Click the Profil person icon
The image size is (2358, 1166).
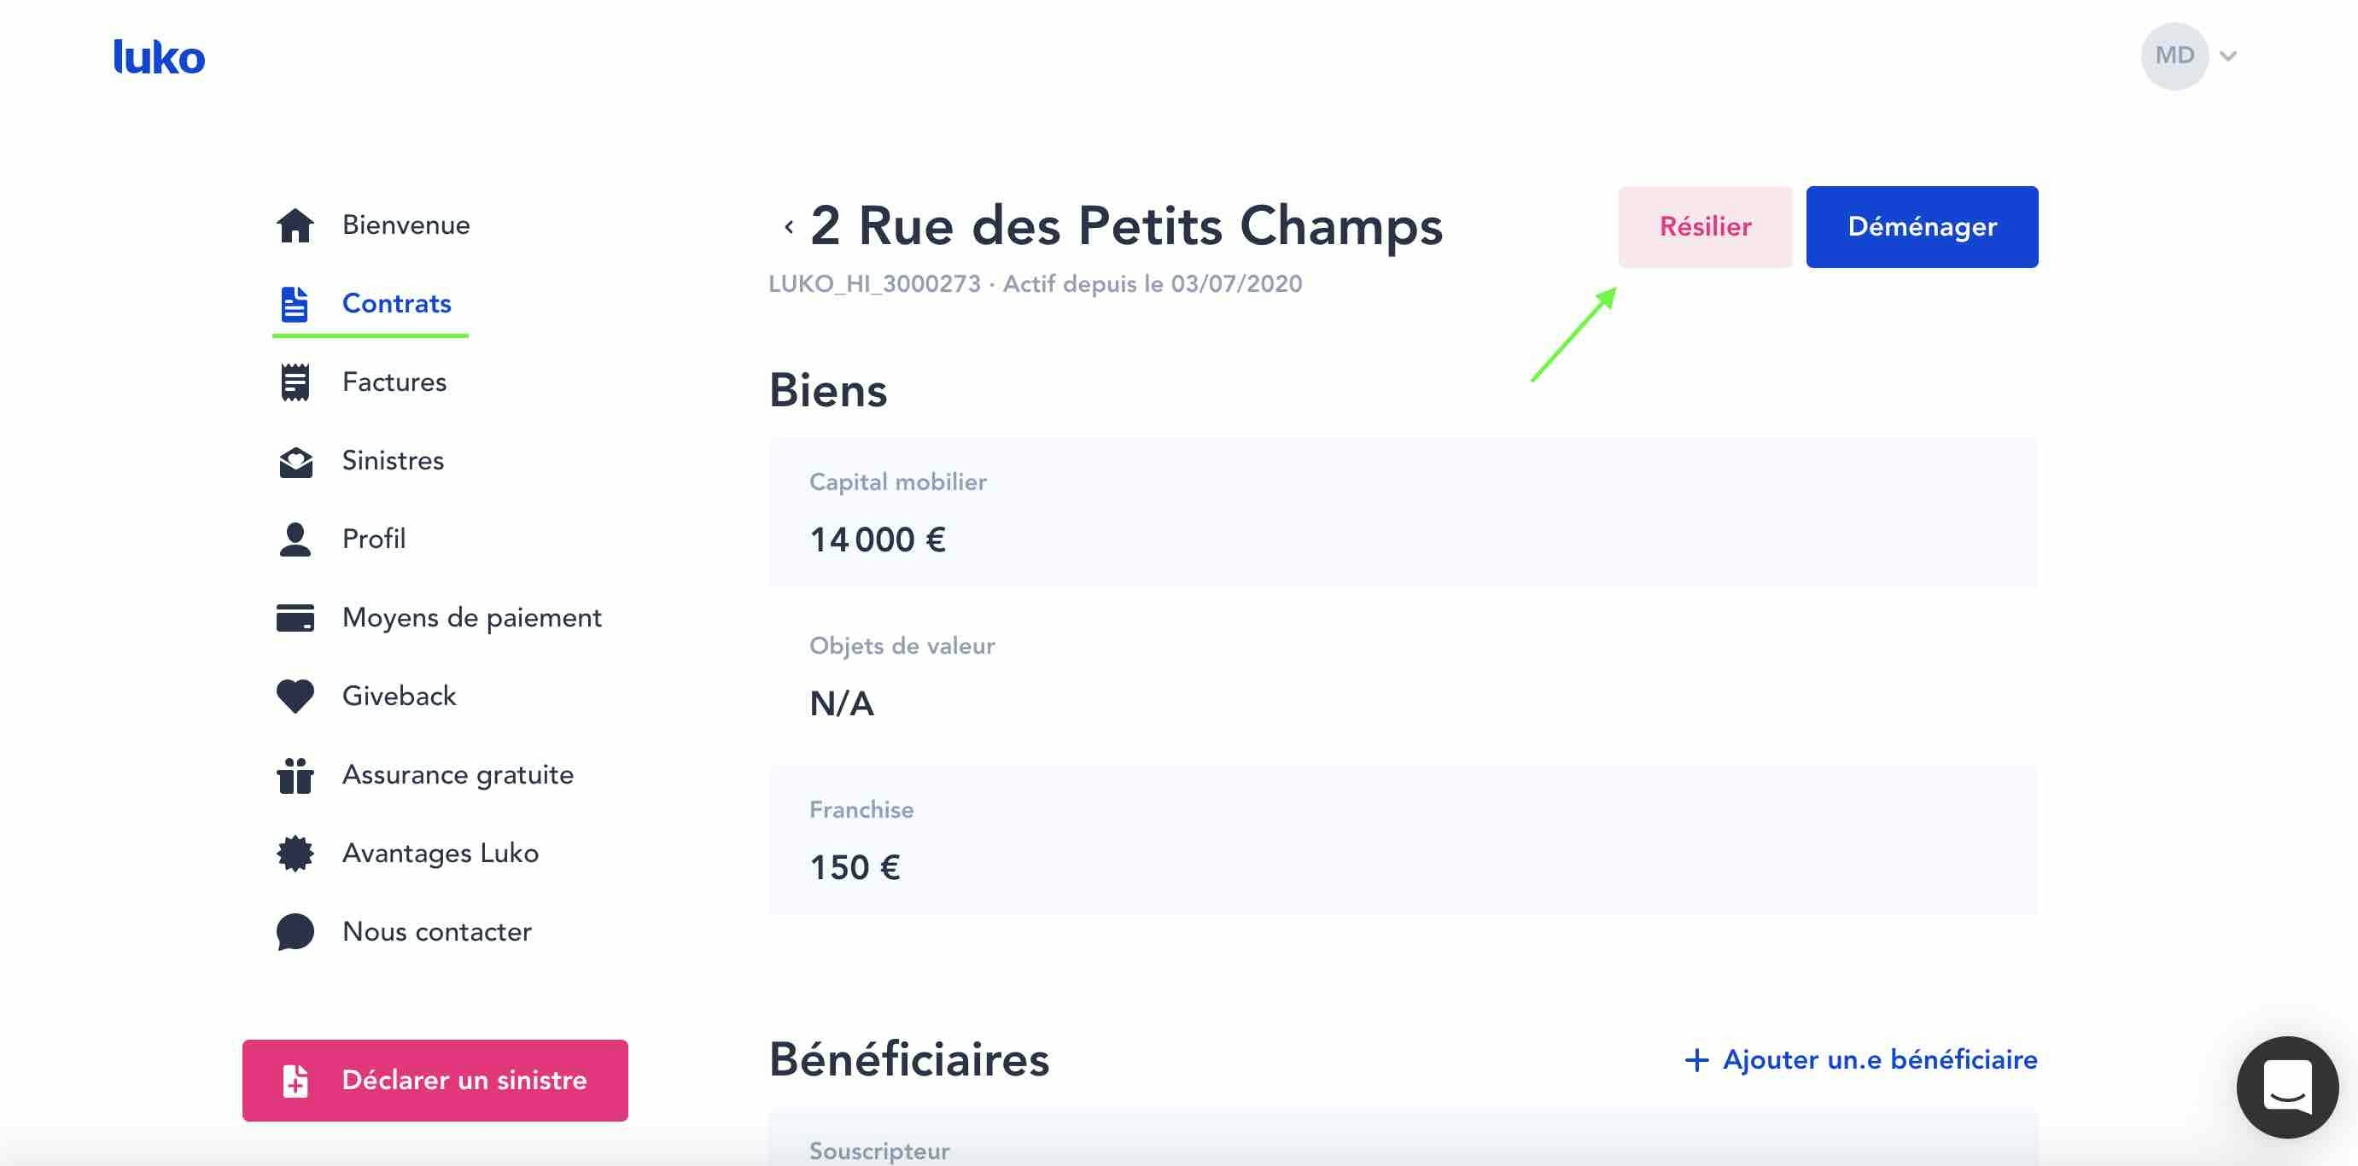(295, 540)
